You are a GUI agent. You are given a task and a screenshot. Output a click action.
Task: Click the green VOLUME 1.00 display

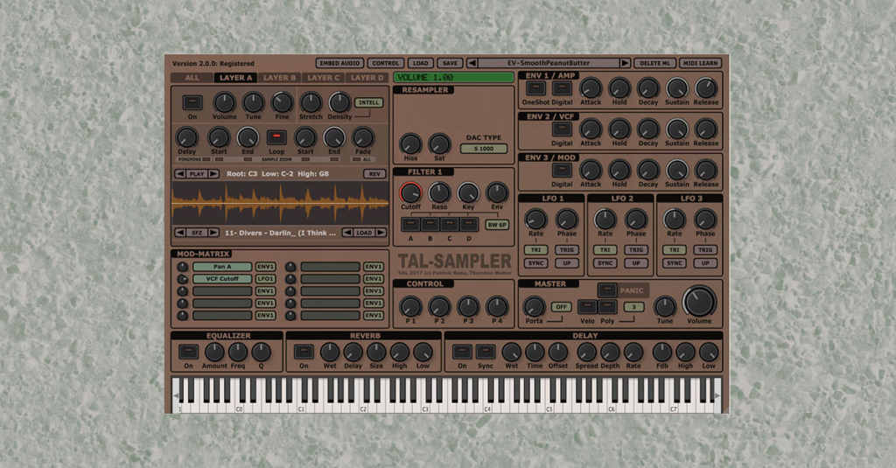[454, 78]
